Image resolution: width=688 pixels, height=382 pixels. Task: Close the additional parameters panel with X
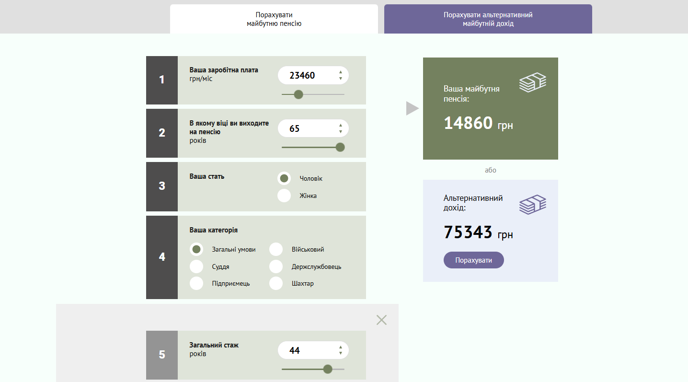pos(381,320)
